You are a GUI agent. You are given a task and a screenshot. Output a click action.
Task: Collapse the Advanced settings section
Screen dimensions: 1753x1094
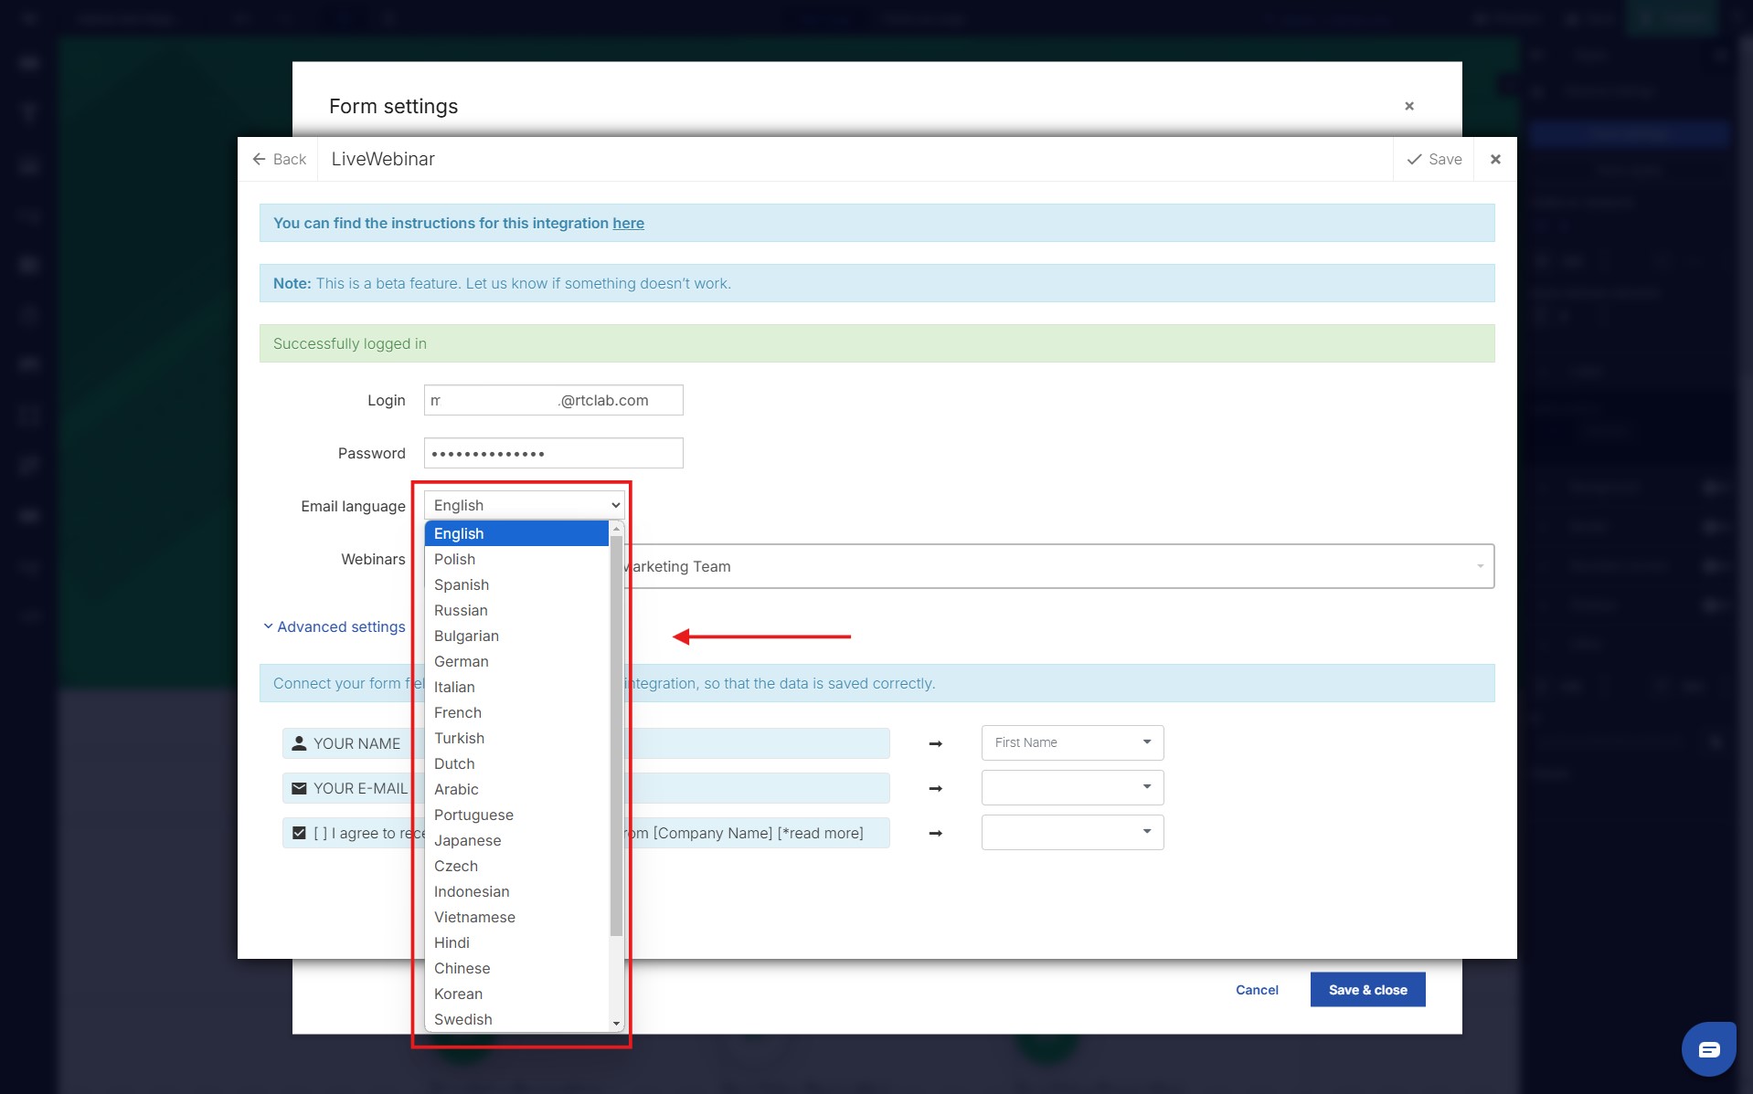click(335, 626)
